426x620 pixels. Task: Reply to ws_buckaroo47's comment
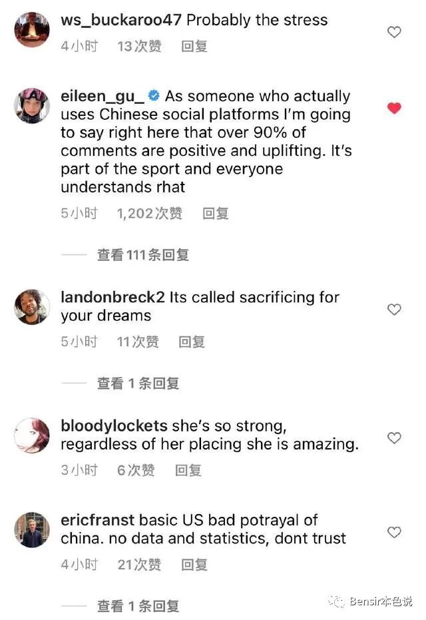pyautogui.click(x=194, y=46)
